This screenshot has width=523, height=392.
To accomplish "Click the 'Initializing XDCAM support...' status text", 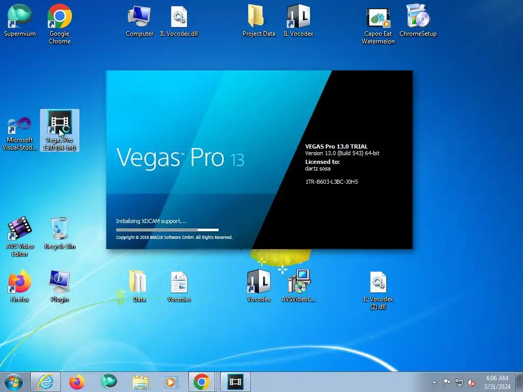I will [x=151, y=221].
